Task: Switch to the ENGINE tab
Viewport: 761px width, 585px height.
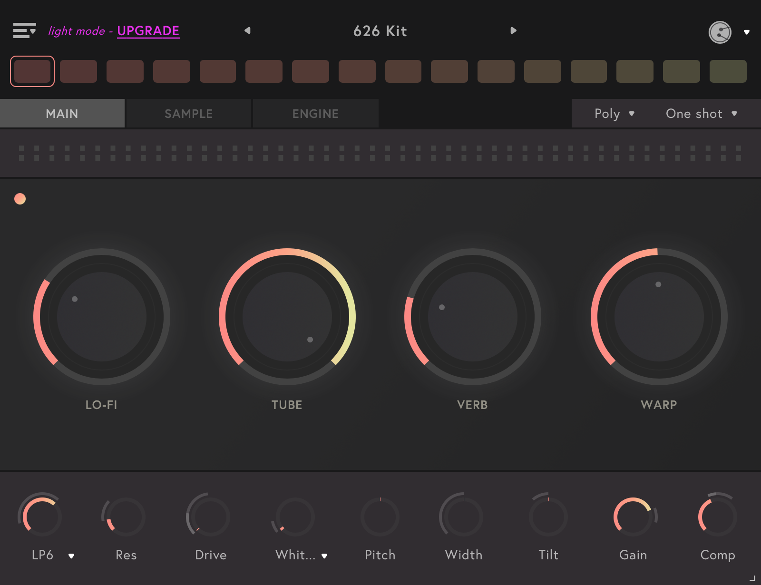Action: point(315,114)
